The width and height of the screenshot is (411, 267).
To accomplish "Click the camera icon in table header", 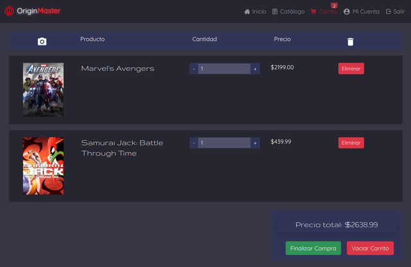I will [x=42, y=42].
